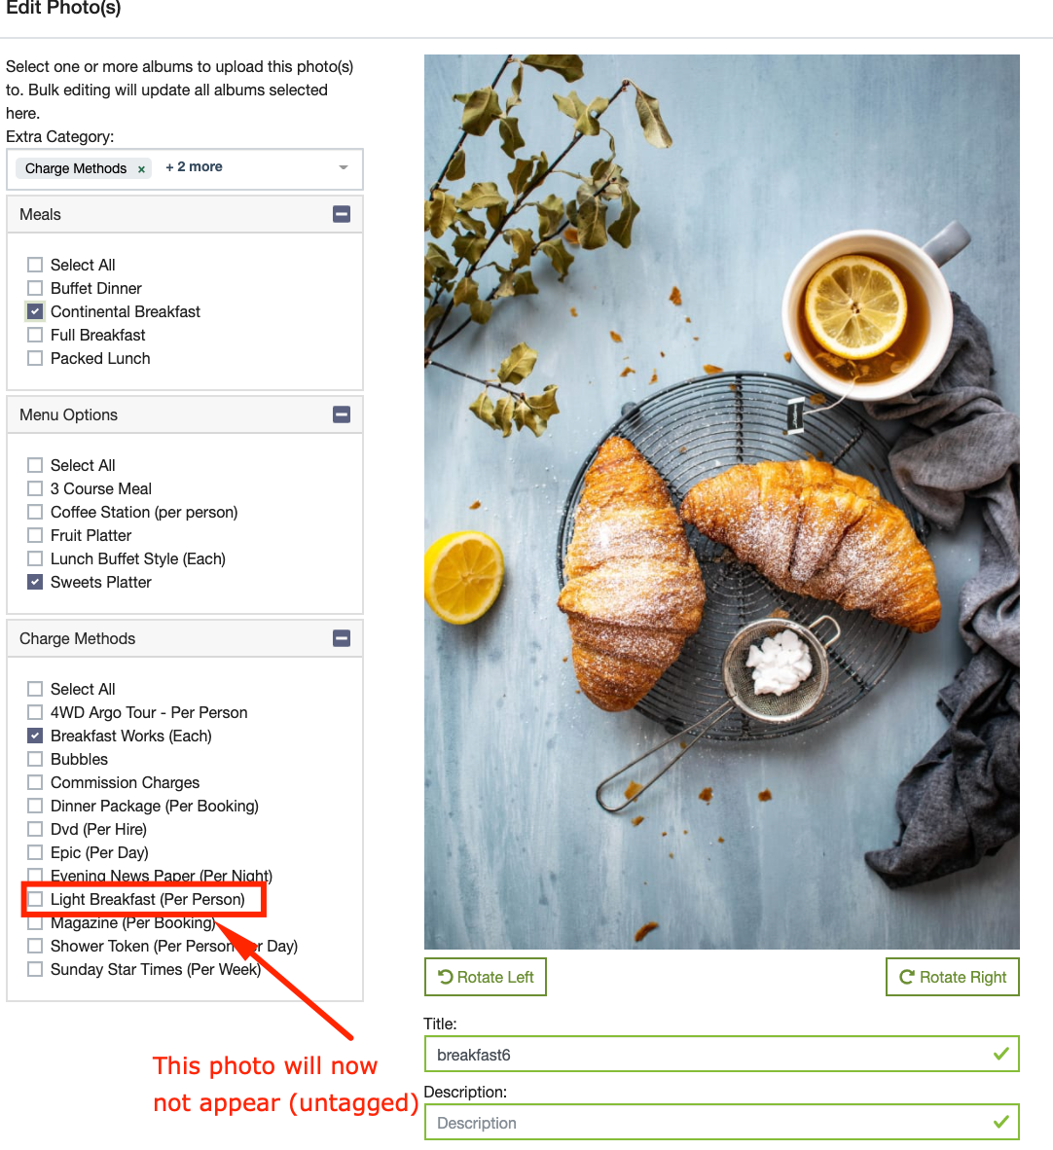The height and width of the screenshot is (1150, 1053).
Task: Click into the Description input field
Action: [722, 1123]
